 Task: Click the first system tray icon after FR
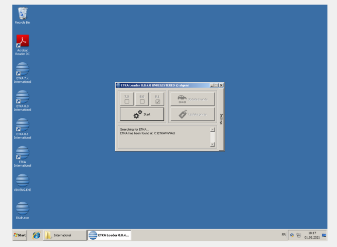pyautogui.click(x=292, y=235)
